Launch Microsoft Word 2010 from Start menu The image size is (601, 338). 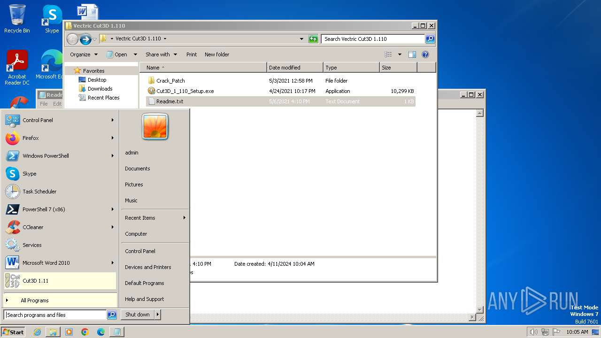coord(60,263)
